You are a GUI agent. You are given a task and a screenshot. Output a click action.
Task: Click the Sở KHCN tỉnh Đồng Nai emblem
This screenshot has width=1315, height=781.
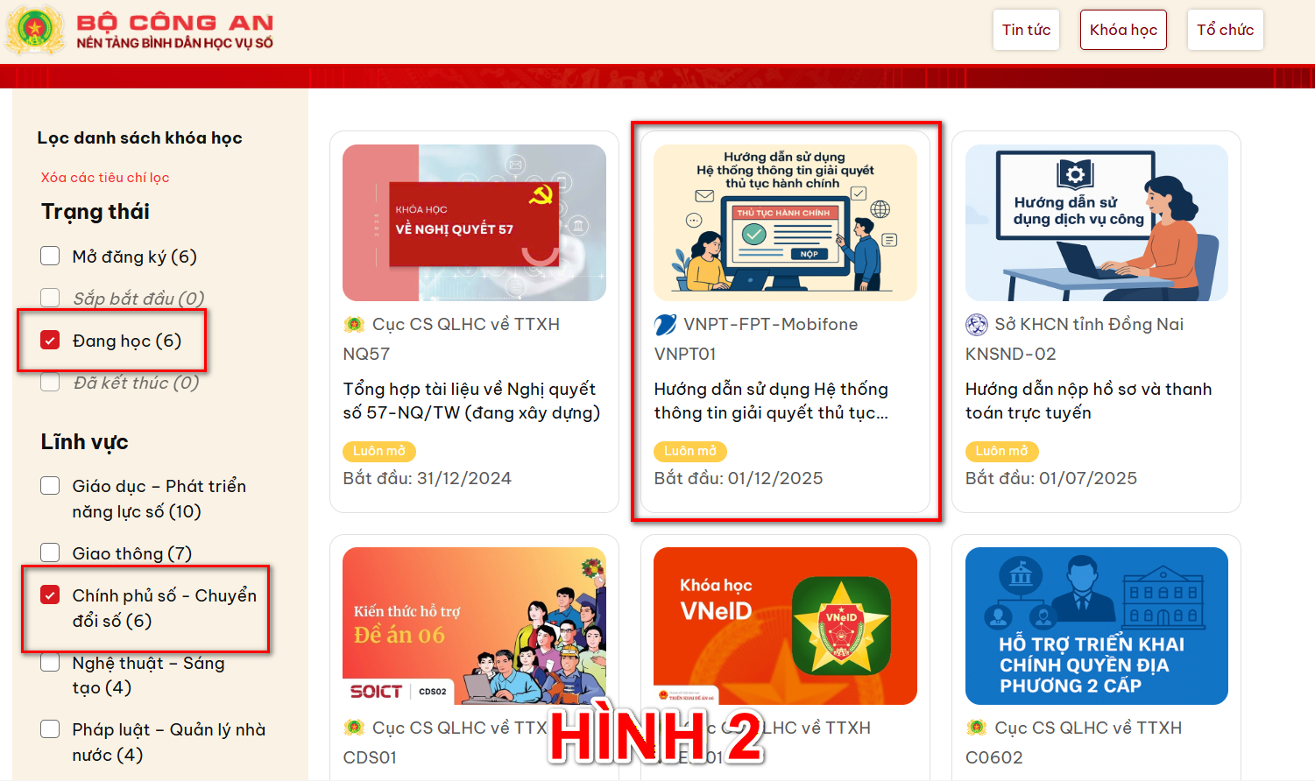[976, 325]
